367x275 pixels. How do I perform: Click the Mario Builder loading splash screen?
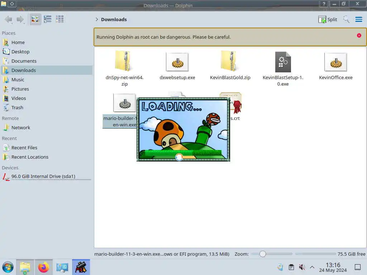click(183, 130)
